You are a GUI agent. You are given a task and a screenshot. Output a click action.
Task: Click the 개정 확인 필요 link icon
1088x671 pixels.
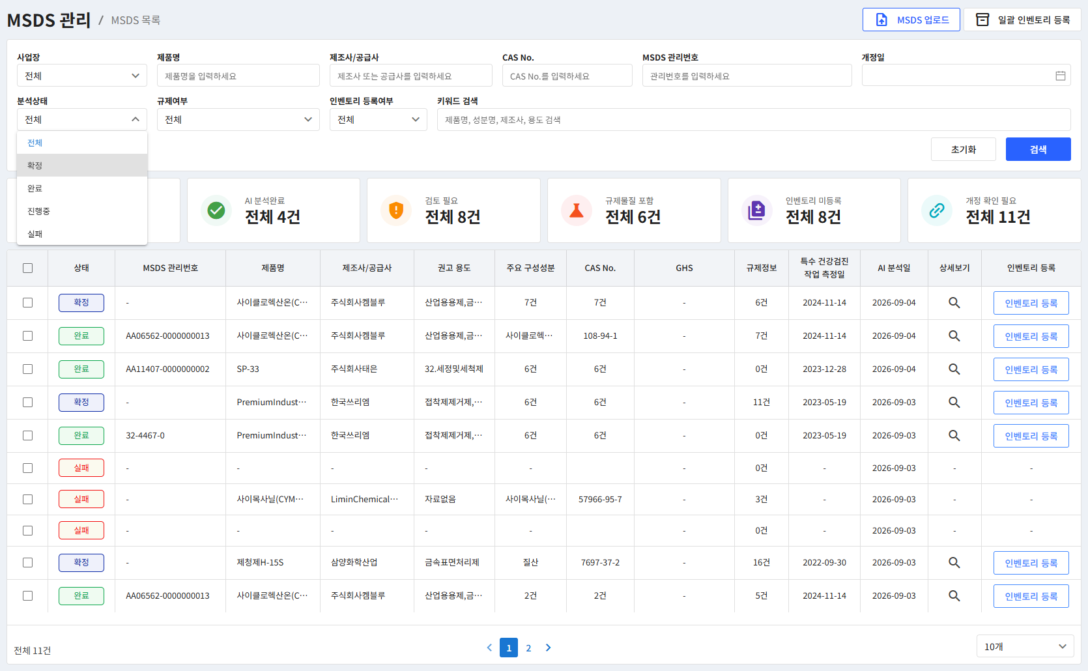pos(937,210)
